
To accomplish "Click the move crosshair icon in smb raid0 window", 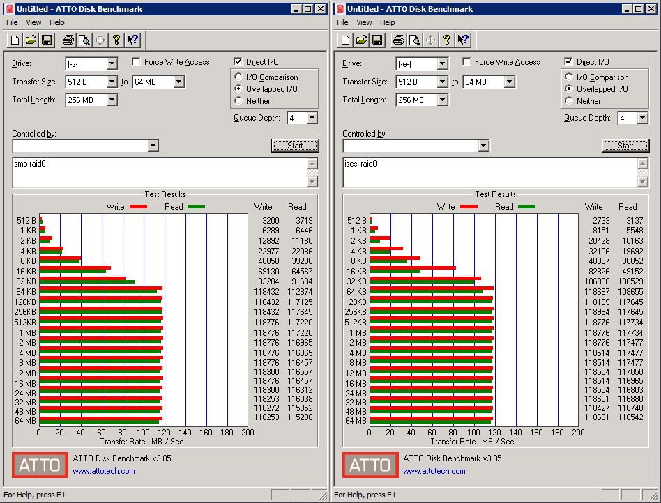I will coord(100,40).
